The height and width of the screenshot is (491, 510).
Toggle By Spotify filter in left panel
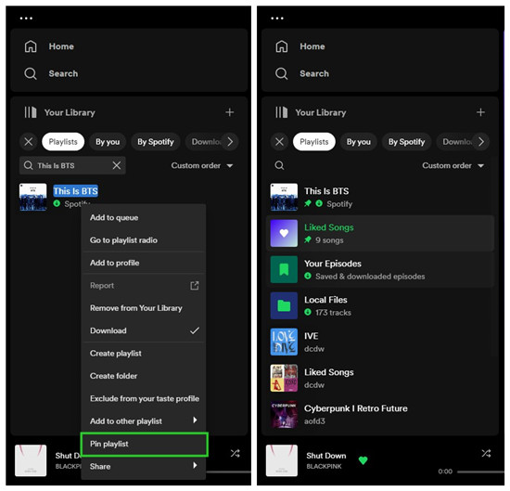[x=156, y=142]
